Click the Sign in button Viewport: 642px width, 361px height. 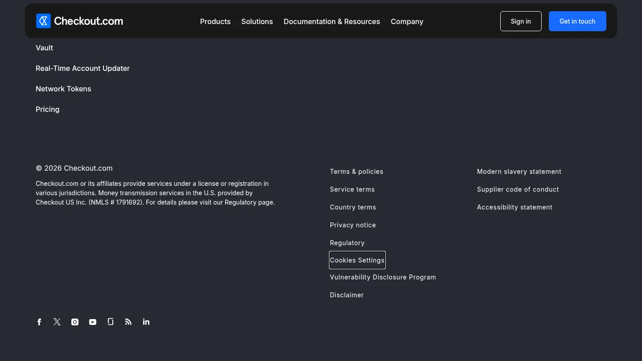(521, 21)
